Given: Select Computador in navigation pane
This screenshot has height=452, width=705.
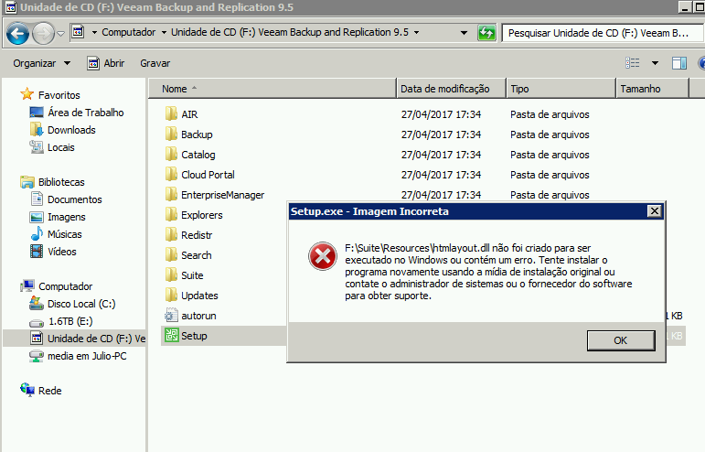Looking at the screenshot, I should point(56,286).
